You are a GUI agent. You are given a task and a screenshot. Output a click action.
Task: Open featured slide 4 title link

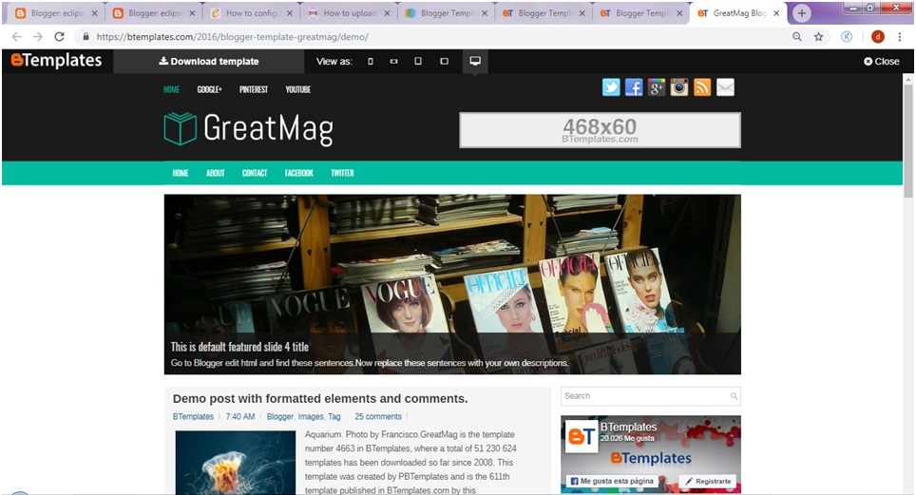pos(239,347)
